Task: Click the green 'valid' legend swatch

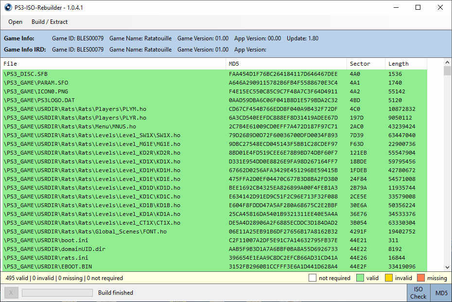Action: (361, 278)
